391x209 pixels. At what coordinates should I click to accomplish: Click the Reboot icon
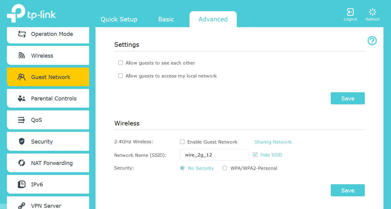[372, 12]
